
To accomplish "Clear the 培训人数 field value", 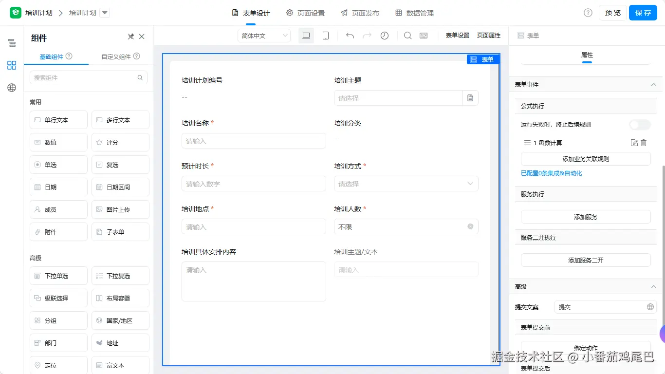I will tap(470, 226).
